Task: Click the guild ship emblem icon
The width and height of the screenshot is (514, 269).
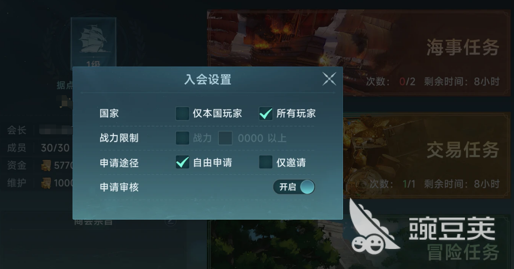Action: [x=94, y=42]
